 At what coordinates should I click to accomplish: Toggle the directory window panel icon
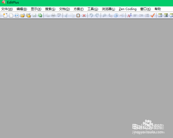tap(160, 15)
